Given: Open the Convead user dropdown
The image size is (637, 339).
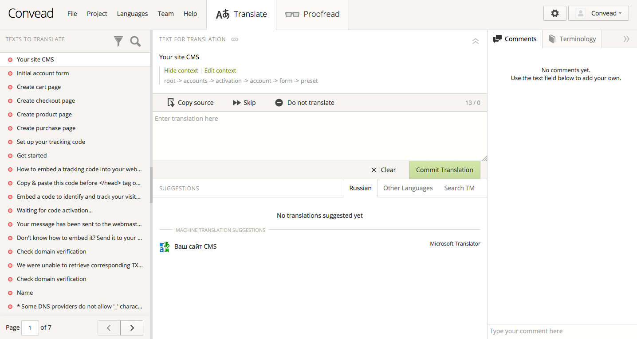Looking at the screenshot, I should click(x=598, y=13).
